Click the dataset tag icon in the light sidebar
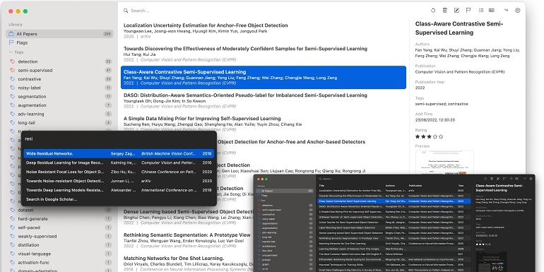Viewport: 544px width, 272px height. tap(13, 210)
